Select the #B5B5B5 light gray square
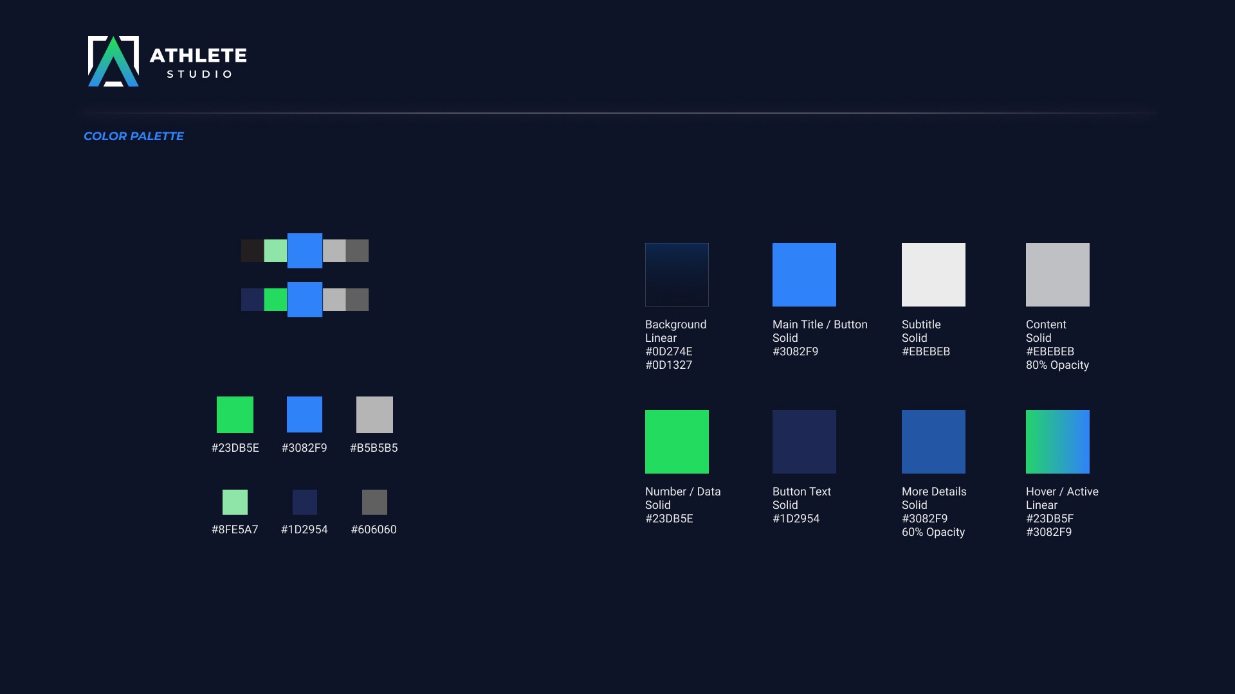Viewport: 1235px width, 694px height. (x=374, y=414)
